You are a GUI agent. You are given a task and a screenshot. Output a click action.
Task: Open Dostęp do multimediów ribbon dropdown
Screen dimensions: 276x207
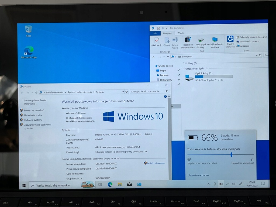pyautogui.click(x=188, y=42)
